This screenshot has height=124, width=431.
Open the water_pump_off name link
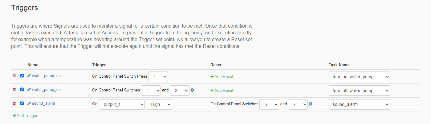pyautogui.click(x=47, y=90)
